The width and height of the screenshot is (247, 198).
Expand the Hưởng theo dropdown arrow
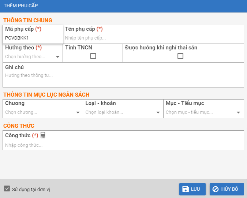58,57
